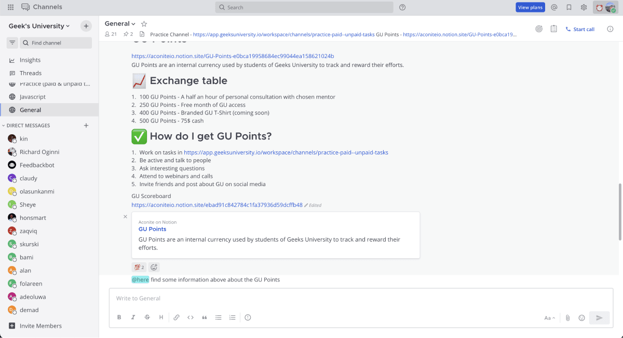Screen dimensions: 623x338
Task: Open the channel filter icon
Action: [x=12, y=43]
